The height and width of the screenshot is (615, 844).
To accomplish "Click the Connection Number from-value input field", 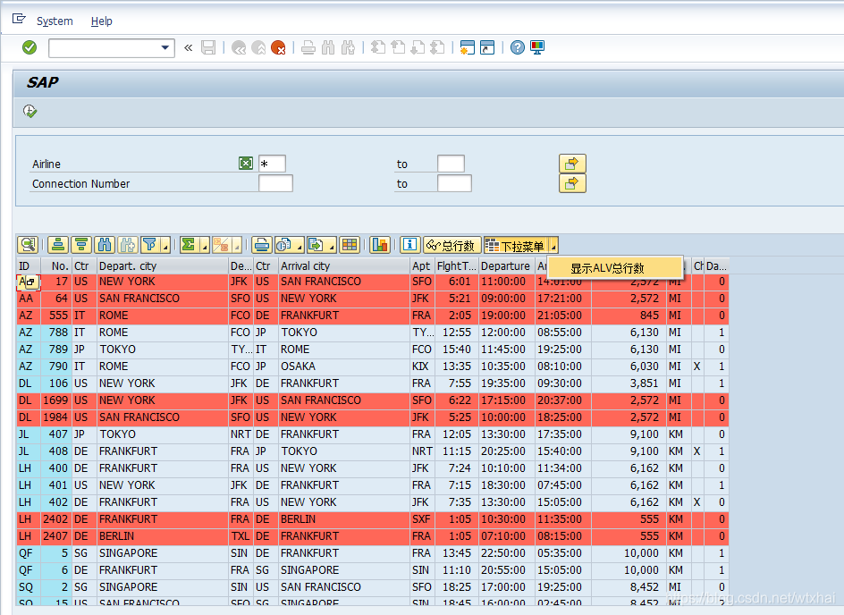I will pos(275,183).
